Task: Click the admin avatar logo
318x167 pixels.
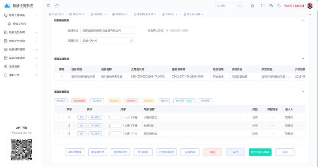Action: (x=310, y=6)
